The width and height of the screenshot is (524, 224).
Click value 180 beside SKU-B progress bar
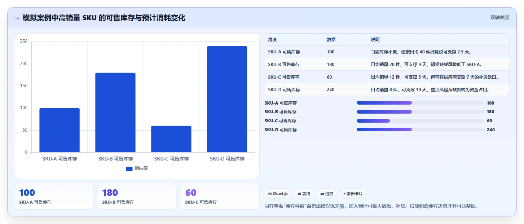coord(490,112)
